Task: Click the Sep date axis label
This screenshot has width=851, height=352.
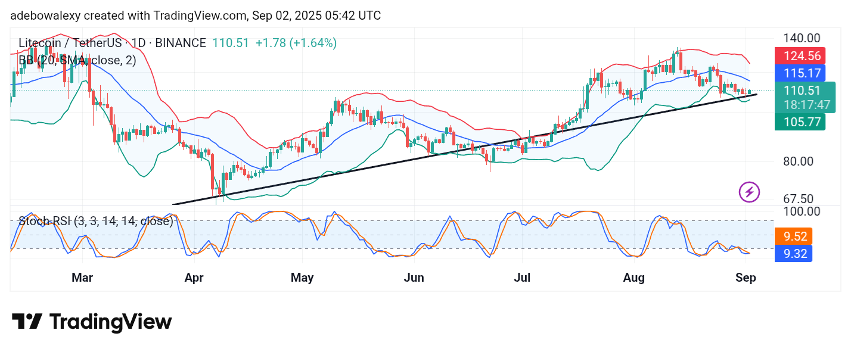Action: [746, 278]
